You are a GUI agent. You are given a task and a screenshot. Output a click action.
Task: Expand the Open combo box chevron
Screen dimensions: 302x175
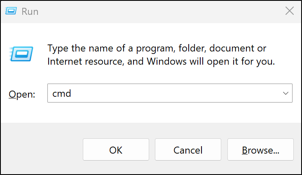pos(286,93)
